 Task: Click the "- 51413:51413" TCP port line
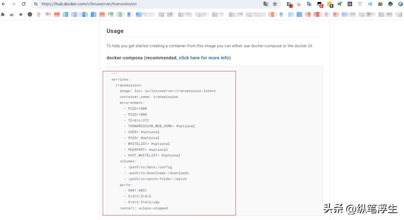tap(138, 196)
